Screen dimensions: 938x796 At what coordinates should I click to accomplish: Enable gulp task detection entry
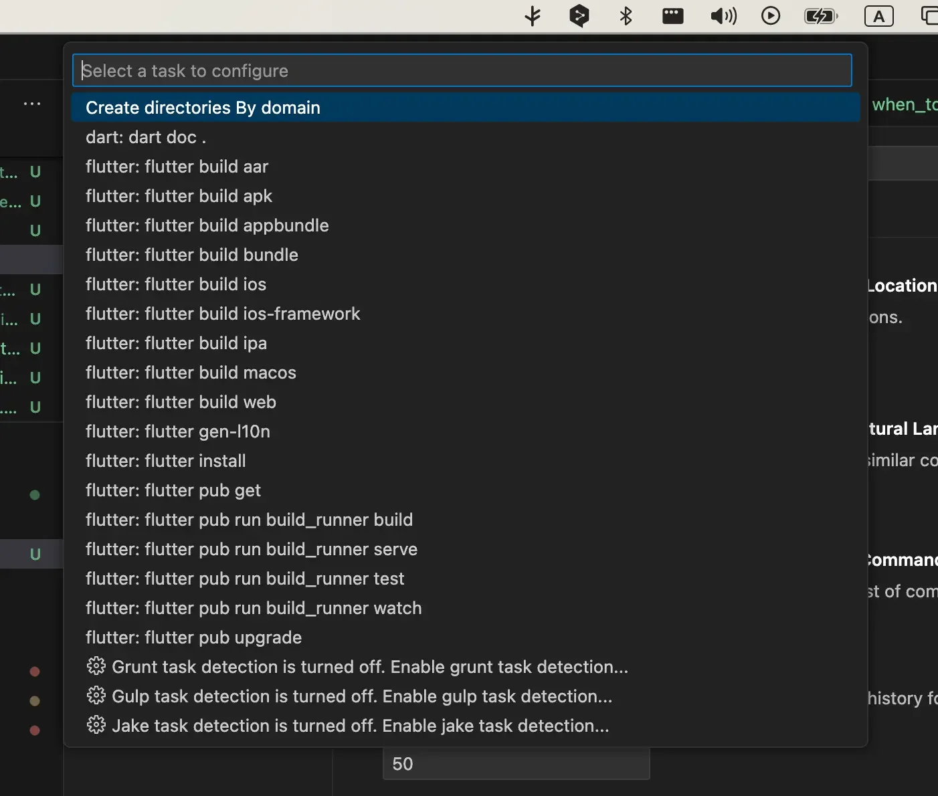[x=466, y=696]
